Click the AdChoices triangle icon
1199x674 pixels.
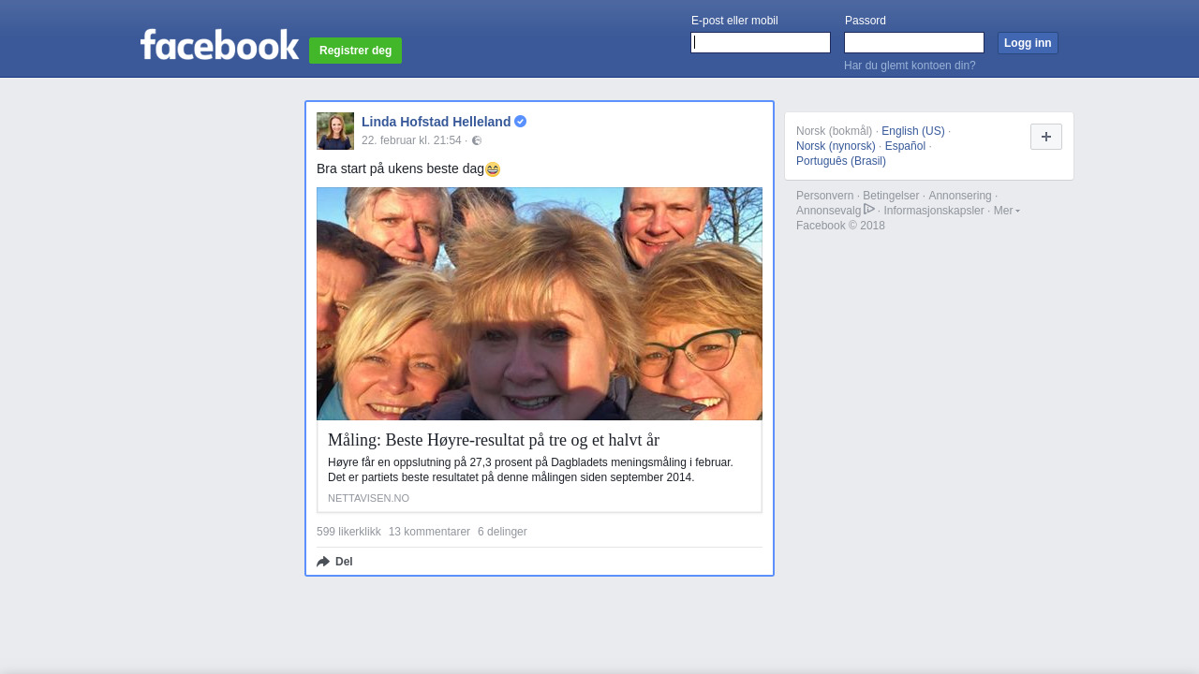coord(869,210)
